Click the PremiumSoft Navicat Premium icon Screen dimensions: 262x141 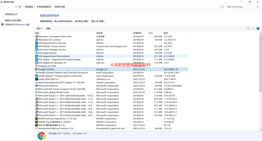[37, 129]
